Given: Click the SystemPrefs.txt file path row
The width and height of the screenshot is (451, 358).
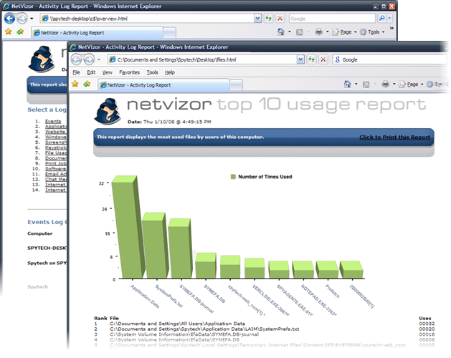Looking at the screenshot, I should 204,329.
